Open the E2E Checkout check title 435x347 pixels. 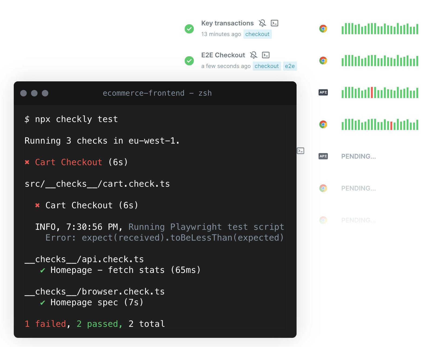pyautogui.click(x=223, y=55)
